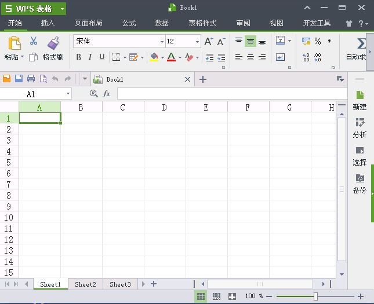
Task: Click currency number format icon
Action: point(306,41)
